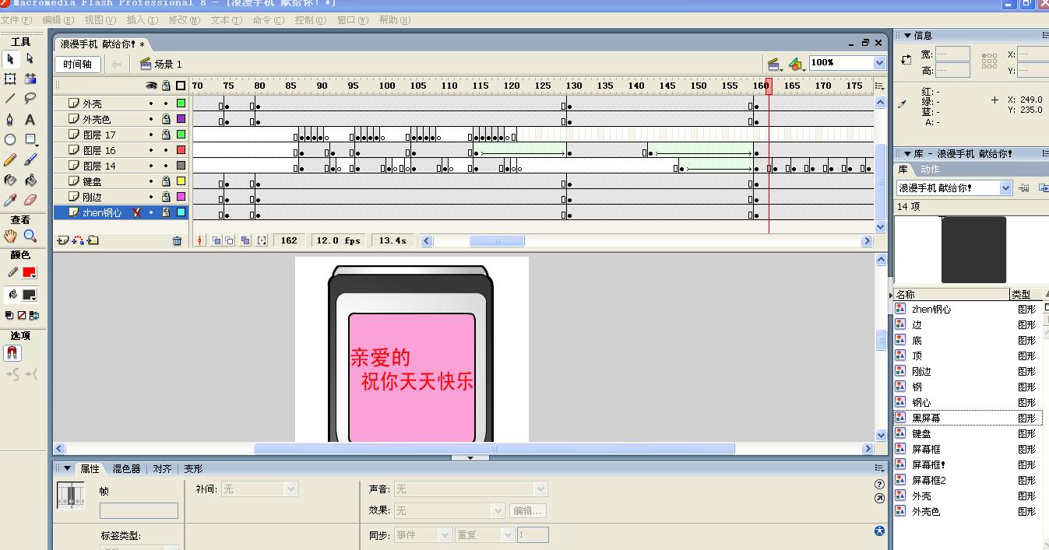Switch to the 动作 tab in library
Screen dimensions: 1049x550
(930, 169)
